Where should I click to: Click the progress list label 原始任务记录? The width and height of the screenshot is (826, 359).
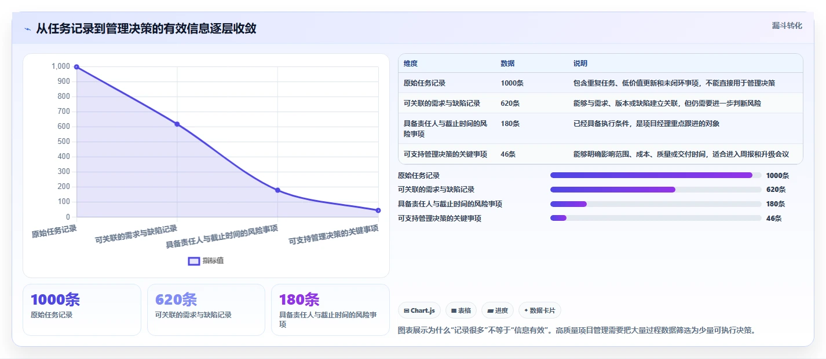tap(419, 176)
